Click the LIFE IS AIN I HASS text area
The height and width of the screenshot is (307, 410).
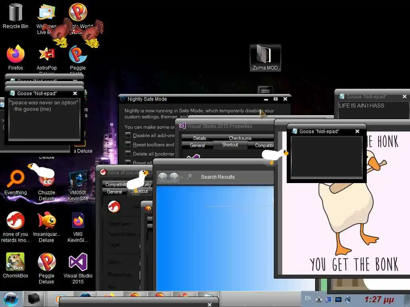coord(374,110)
